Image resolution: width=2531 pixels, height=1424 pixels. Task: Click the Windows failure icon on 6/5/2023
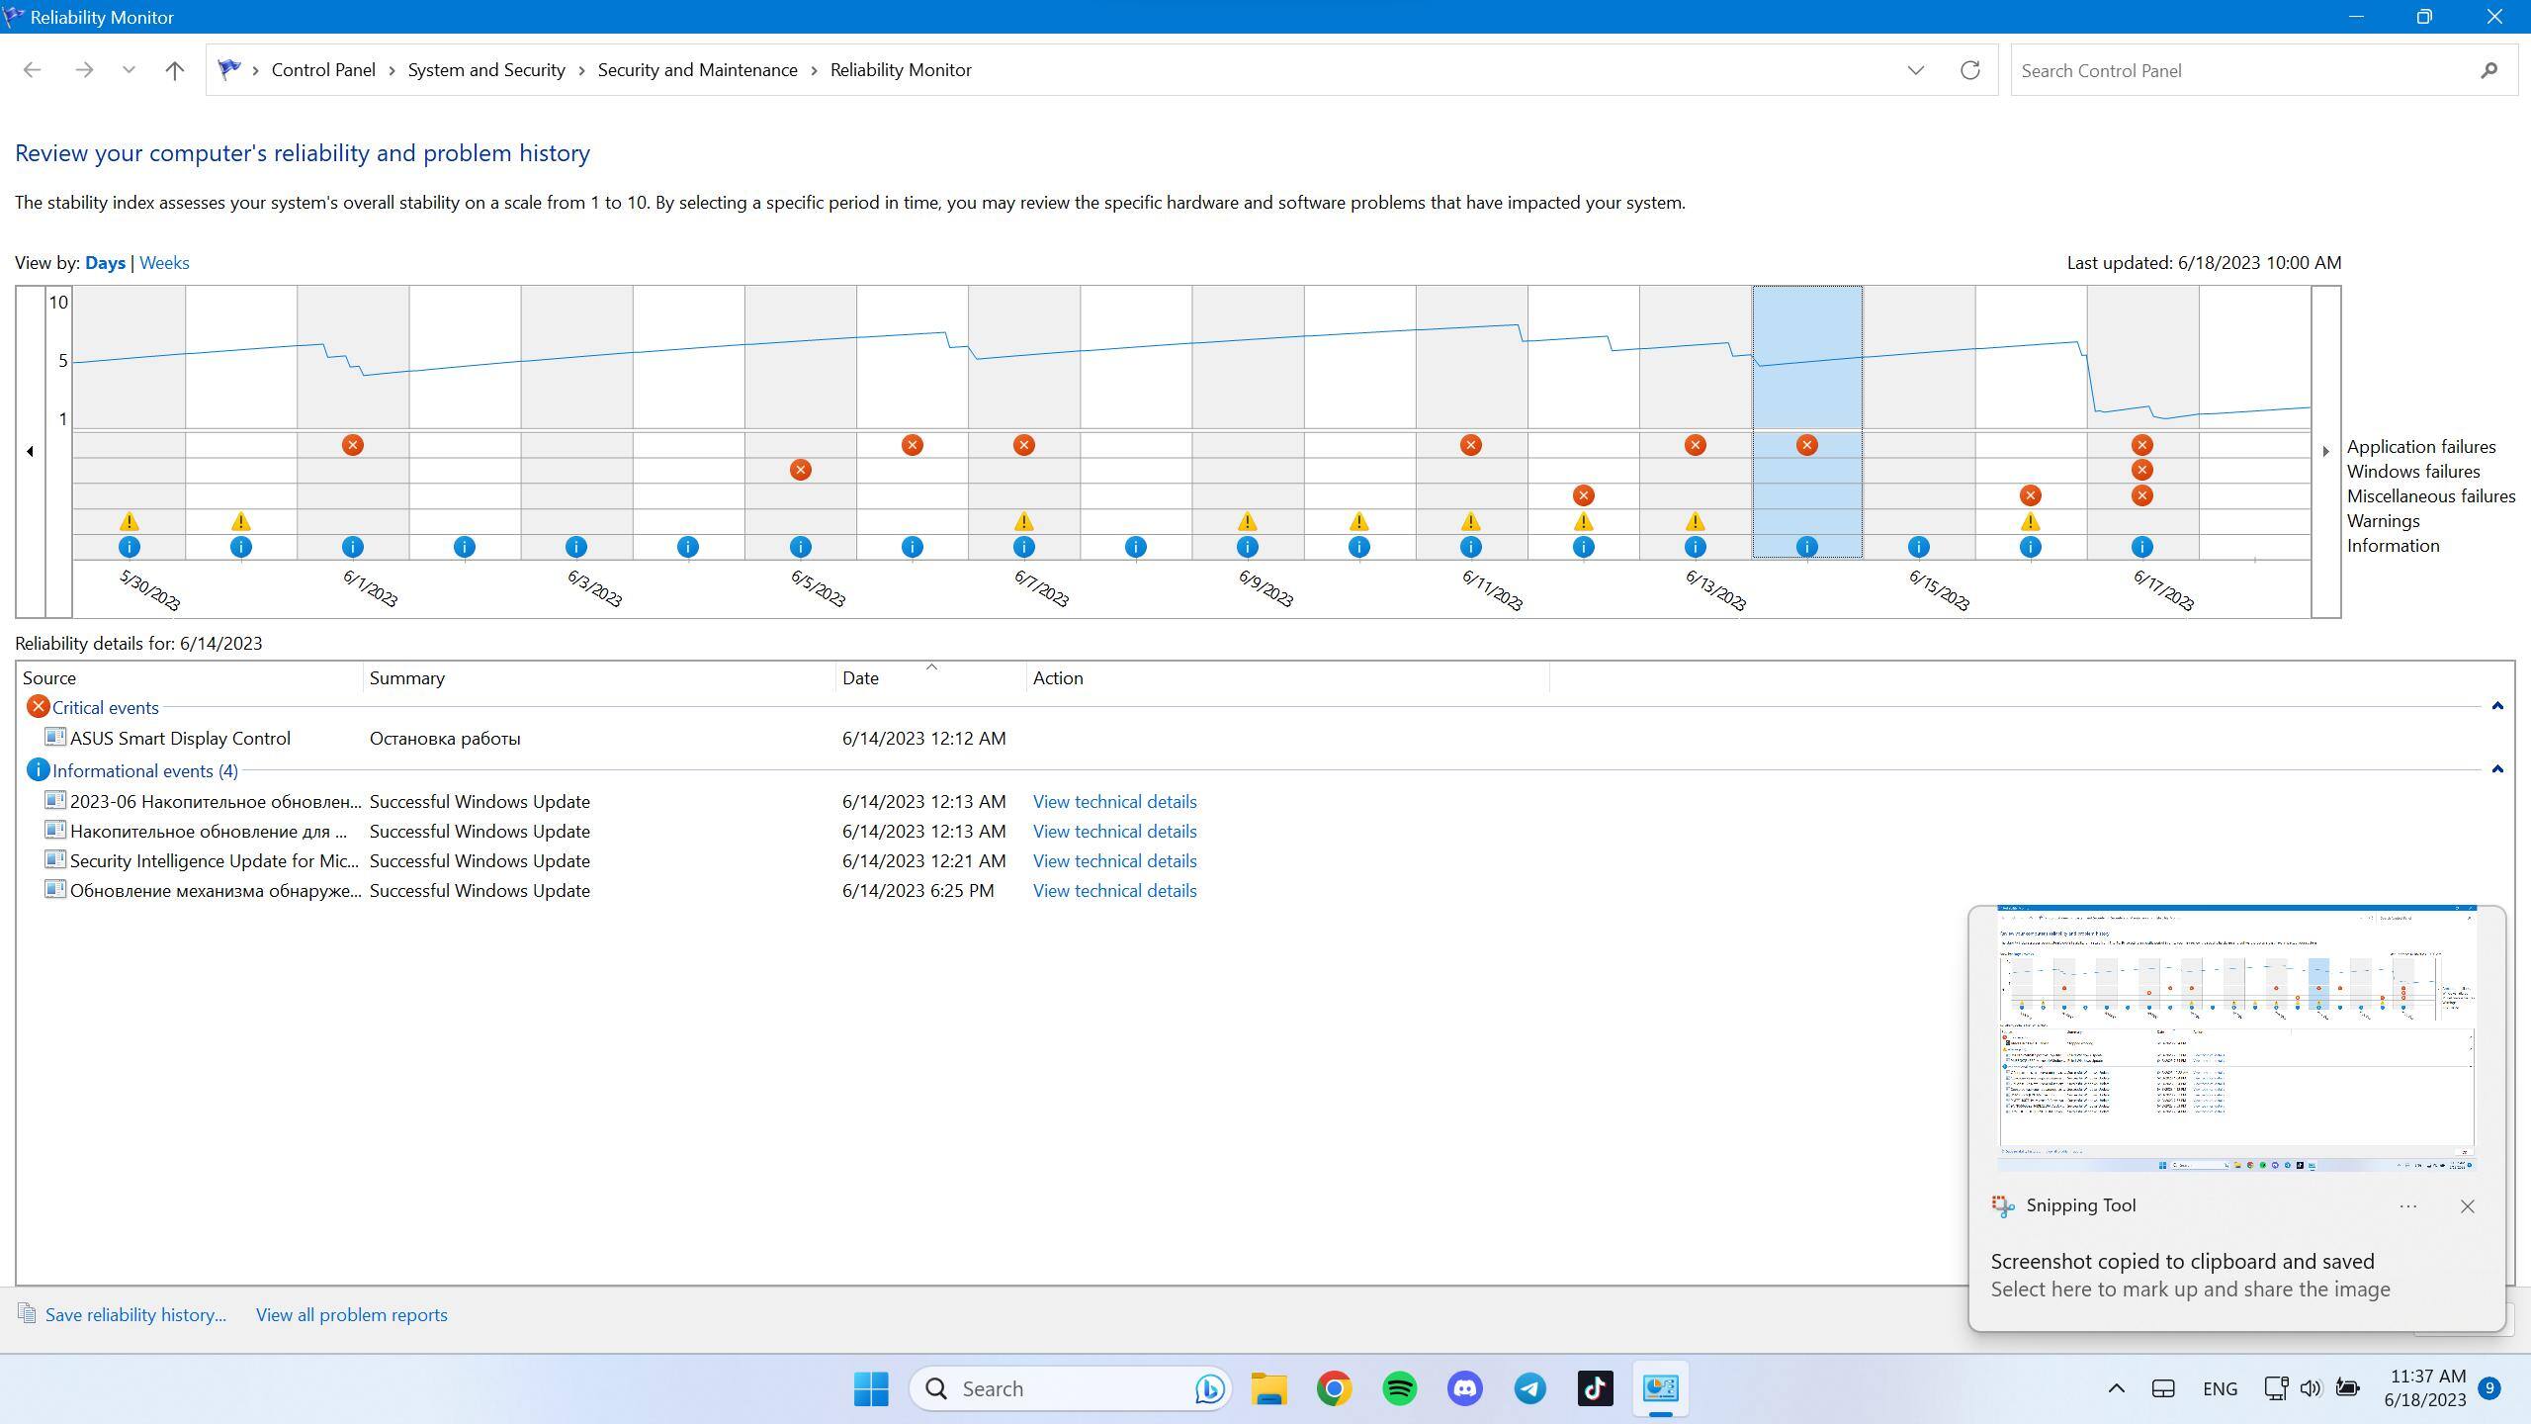(x=800, y=470)
